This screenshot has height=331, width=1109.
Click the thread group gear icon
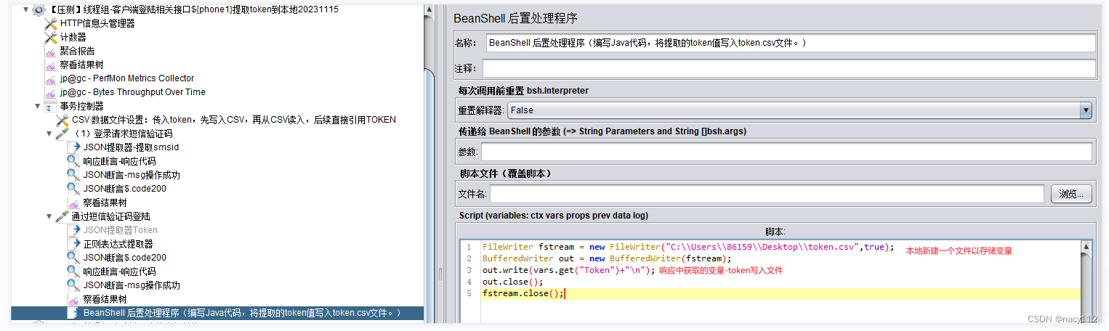click(x=39, y=9)
